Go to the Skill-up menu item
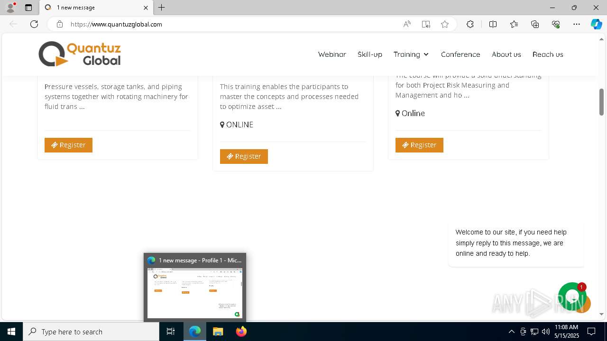This screenshot has width=607, height=341. click(370, 54)
